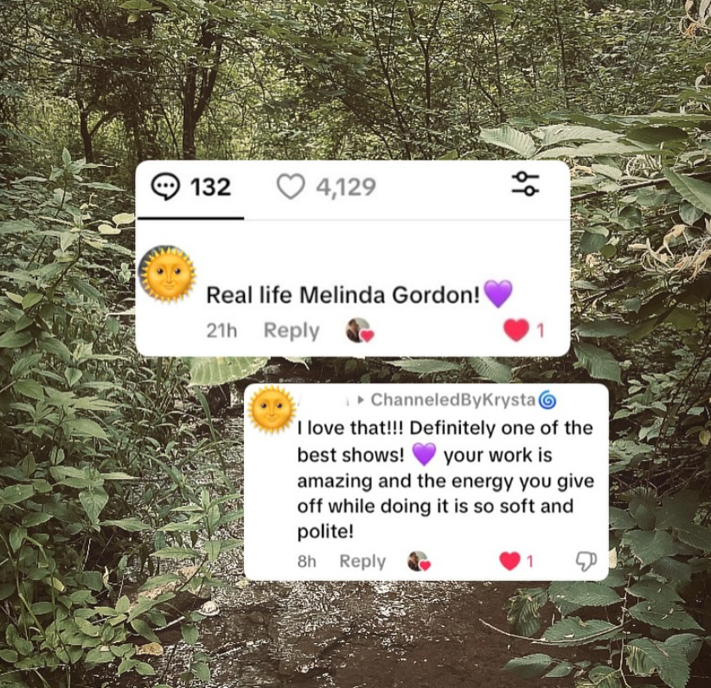Switch to the likes tab showing 4,129

tap(326, 186)
